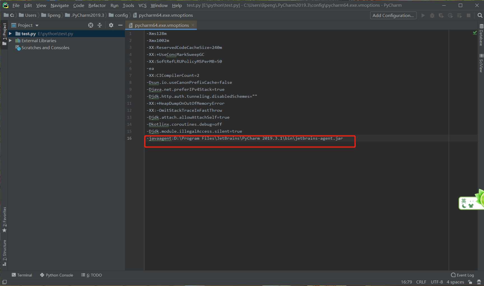
Task: Open the SciView side tool window
Action: pos(481,63)
